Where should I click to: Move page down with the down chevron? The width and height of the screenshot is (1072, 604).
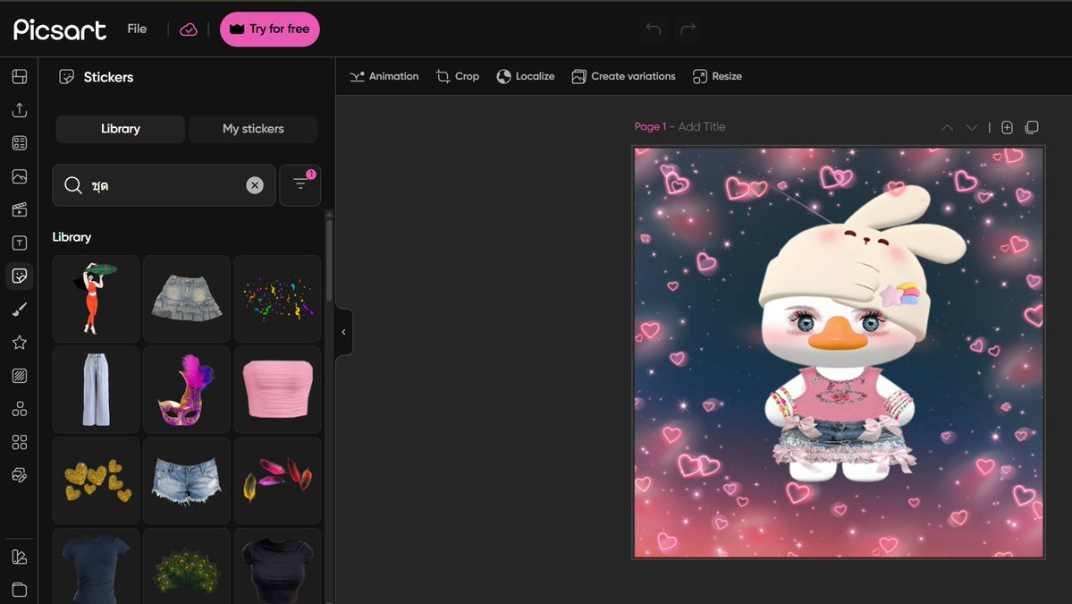(972, 127)
